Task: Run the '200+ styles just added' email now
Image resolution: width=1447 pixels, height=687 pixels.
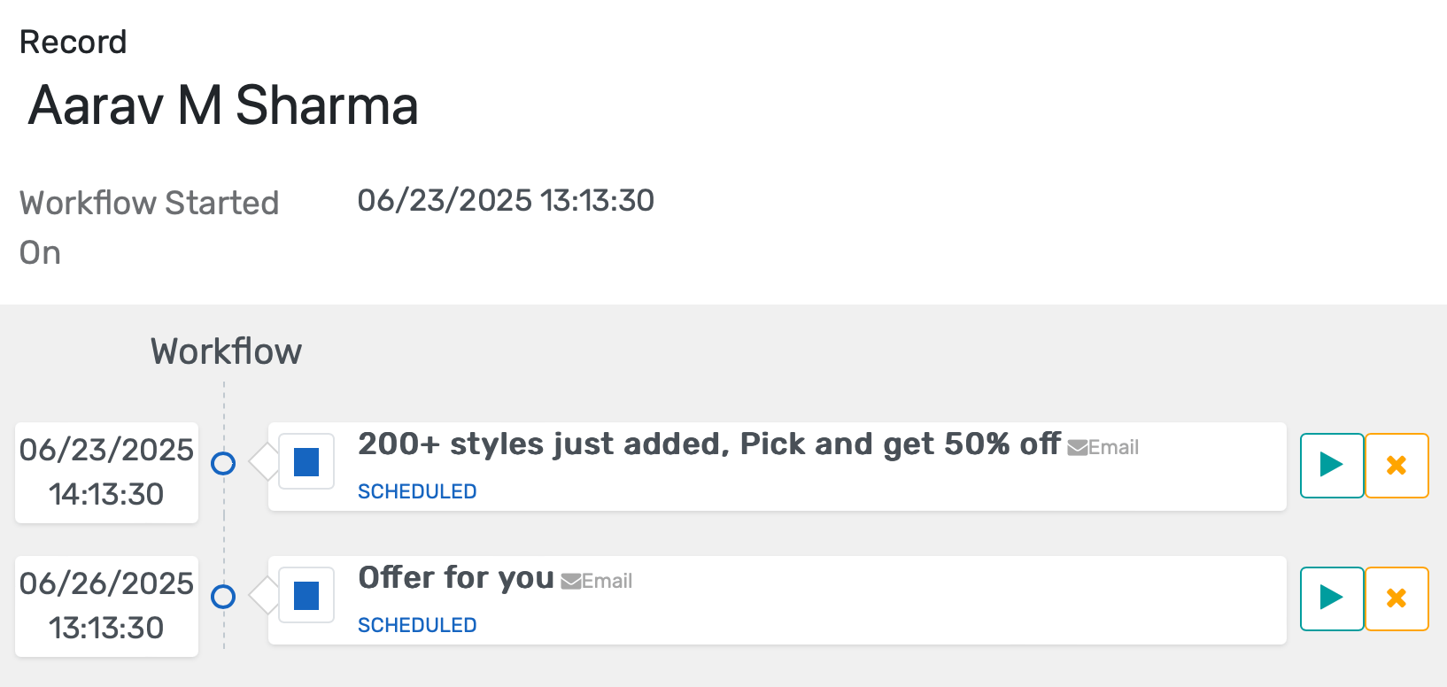Action: [x=1331, y=465]
